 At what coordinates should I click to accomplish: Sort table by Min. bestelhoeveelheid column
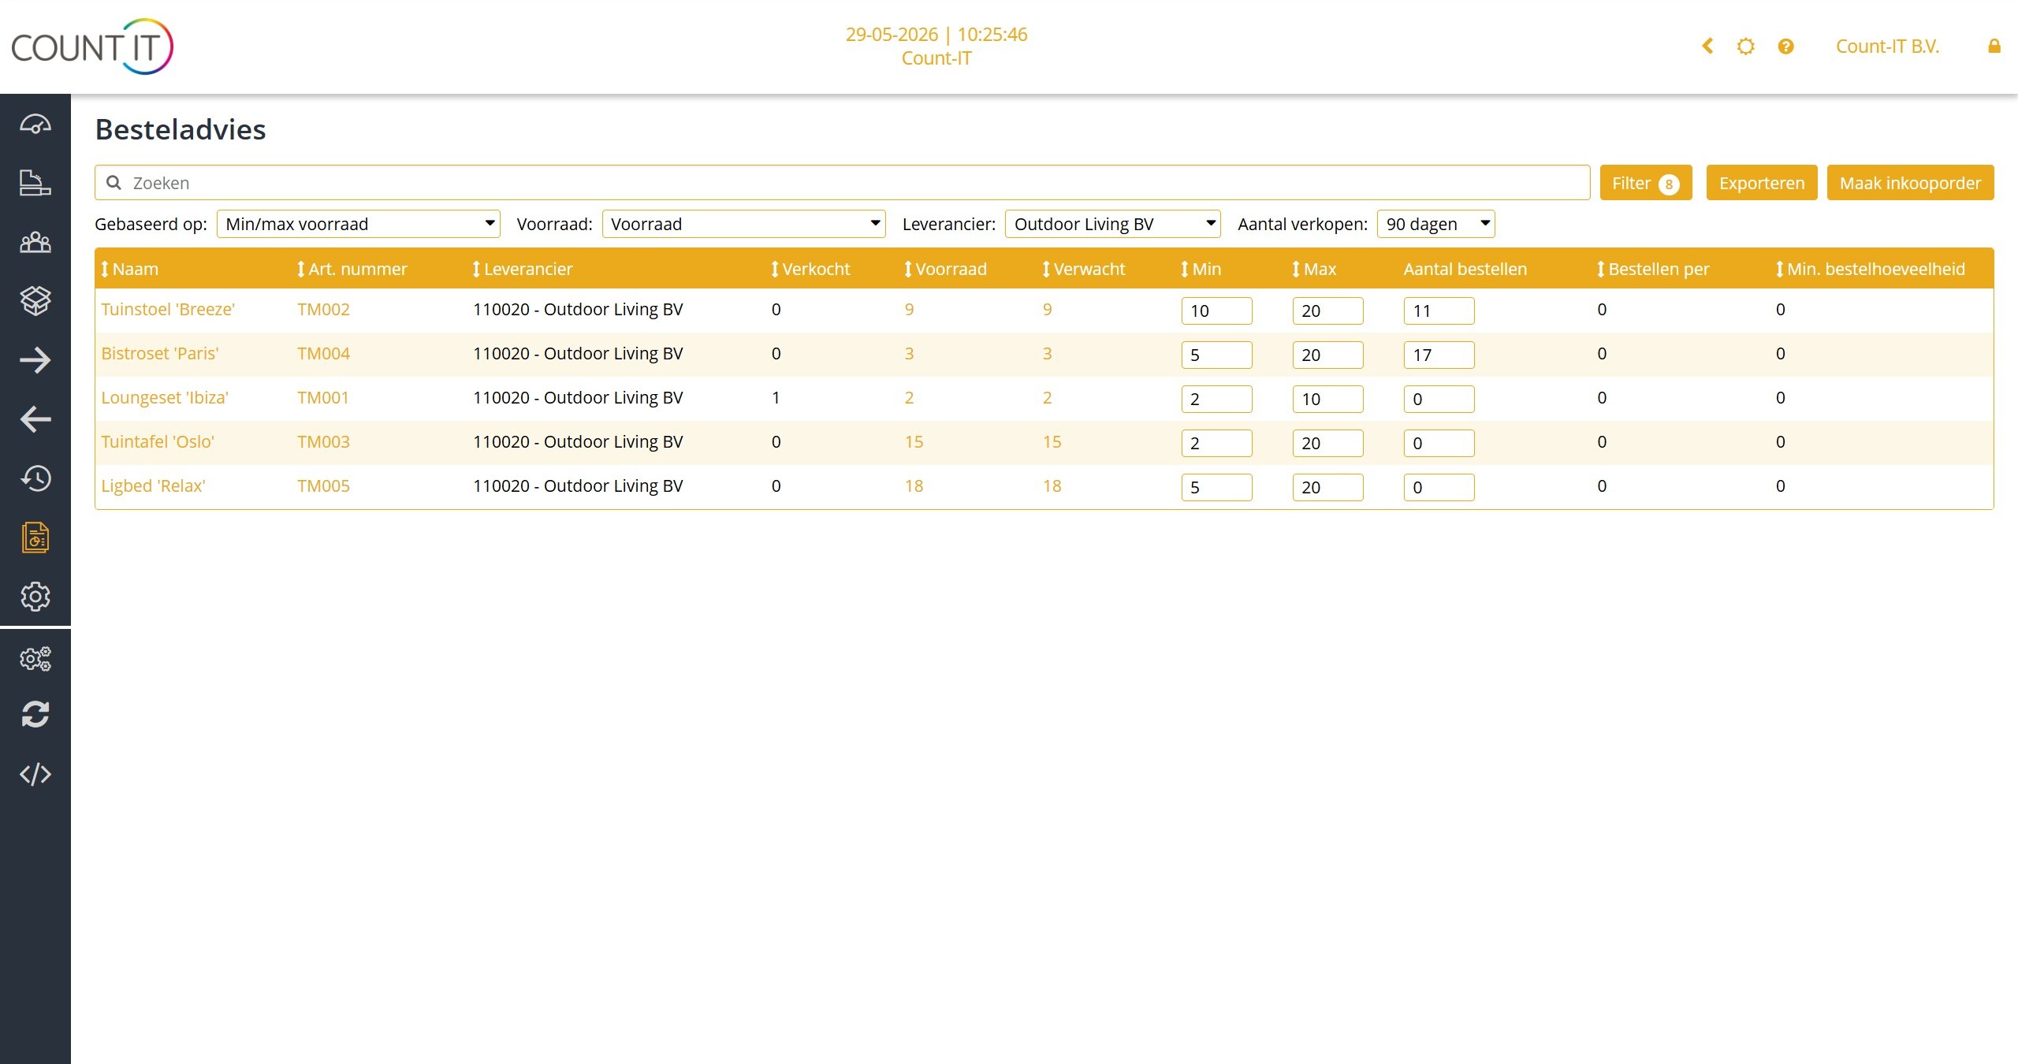tap(1870, 269)
